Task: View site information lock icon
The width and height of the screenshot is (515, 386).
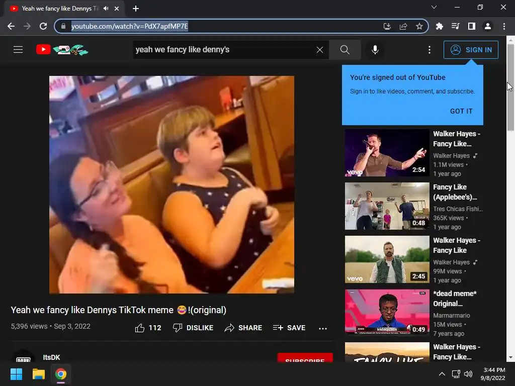Action: [x=63, y=26]
